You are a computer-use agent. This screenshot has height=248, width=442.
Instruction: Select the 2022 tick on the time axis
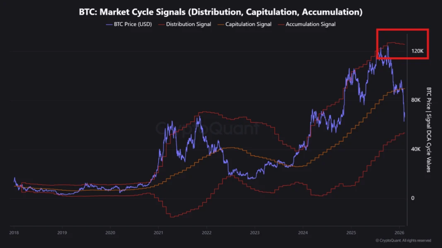[x=206, y=233]
